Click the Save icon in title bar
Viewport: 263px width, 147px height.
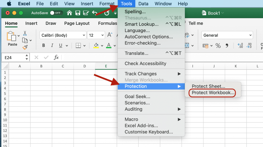(78, 13)
